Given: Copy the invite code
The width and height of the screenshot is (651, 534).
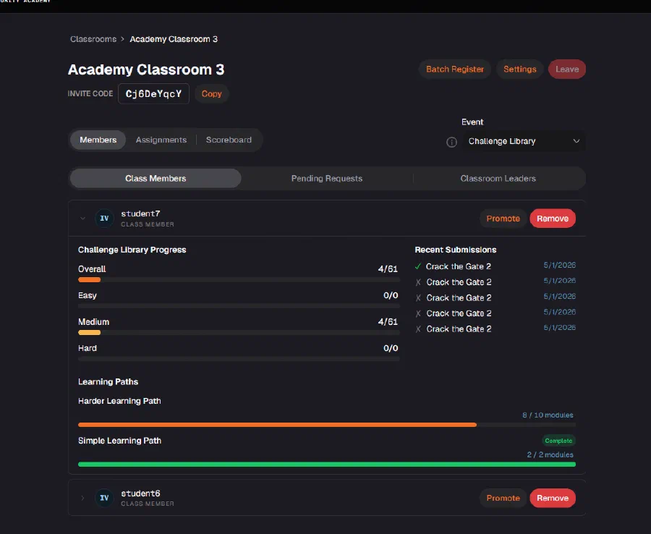Looking at the screenshot, I should pyautogui.click(x=212, y=94).
